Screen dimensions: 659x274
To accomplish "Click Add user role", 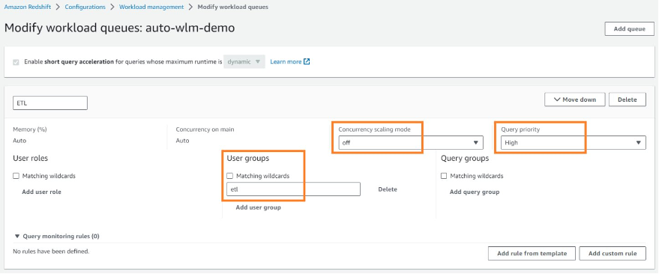I will [41, 192].
